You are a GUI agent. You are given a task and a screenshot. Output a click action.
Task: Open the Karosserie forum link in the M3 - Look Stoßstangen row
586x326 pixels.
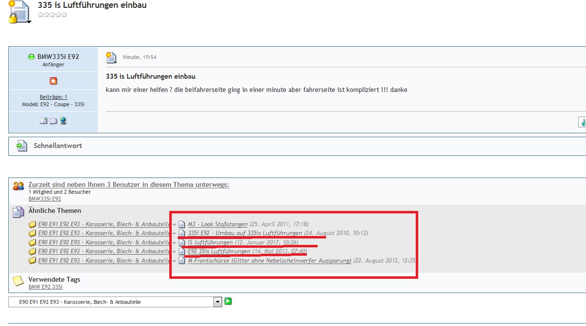103,224
